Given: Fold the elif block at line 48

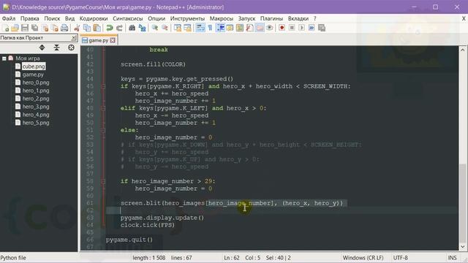Looking at the screenshot, I should point(103,108).
